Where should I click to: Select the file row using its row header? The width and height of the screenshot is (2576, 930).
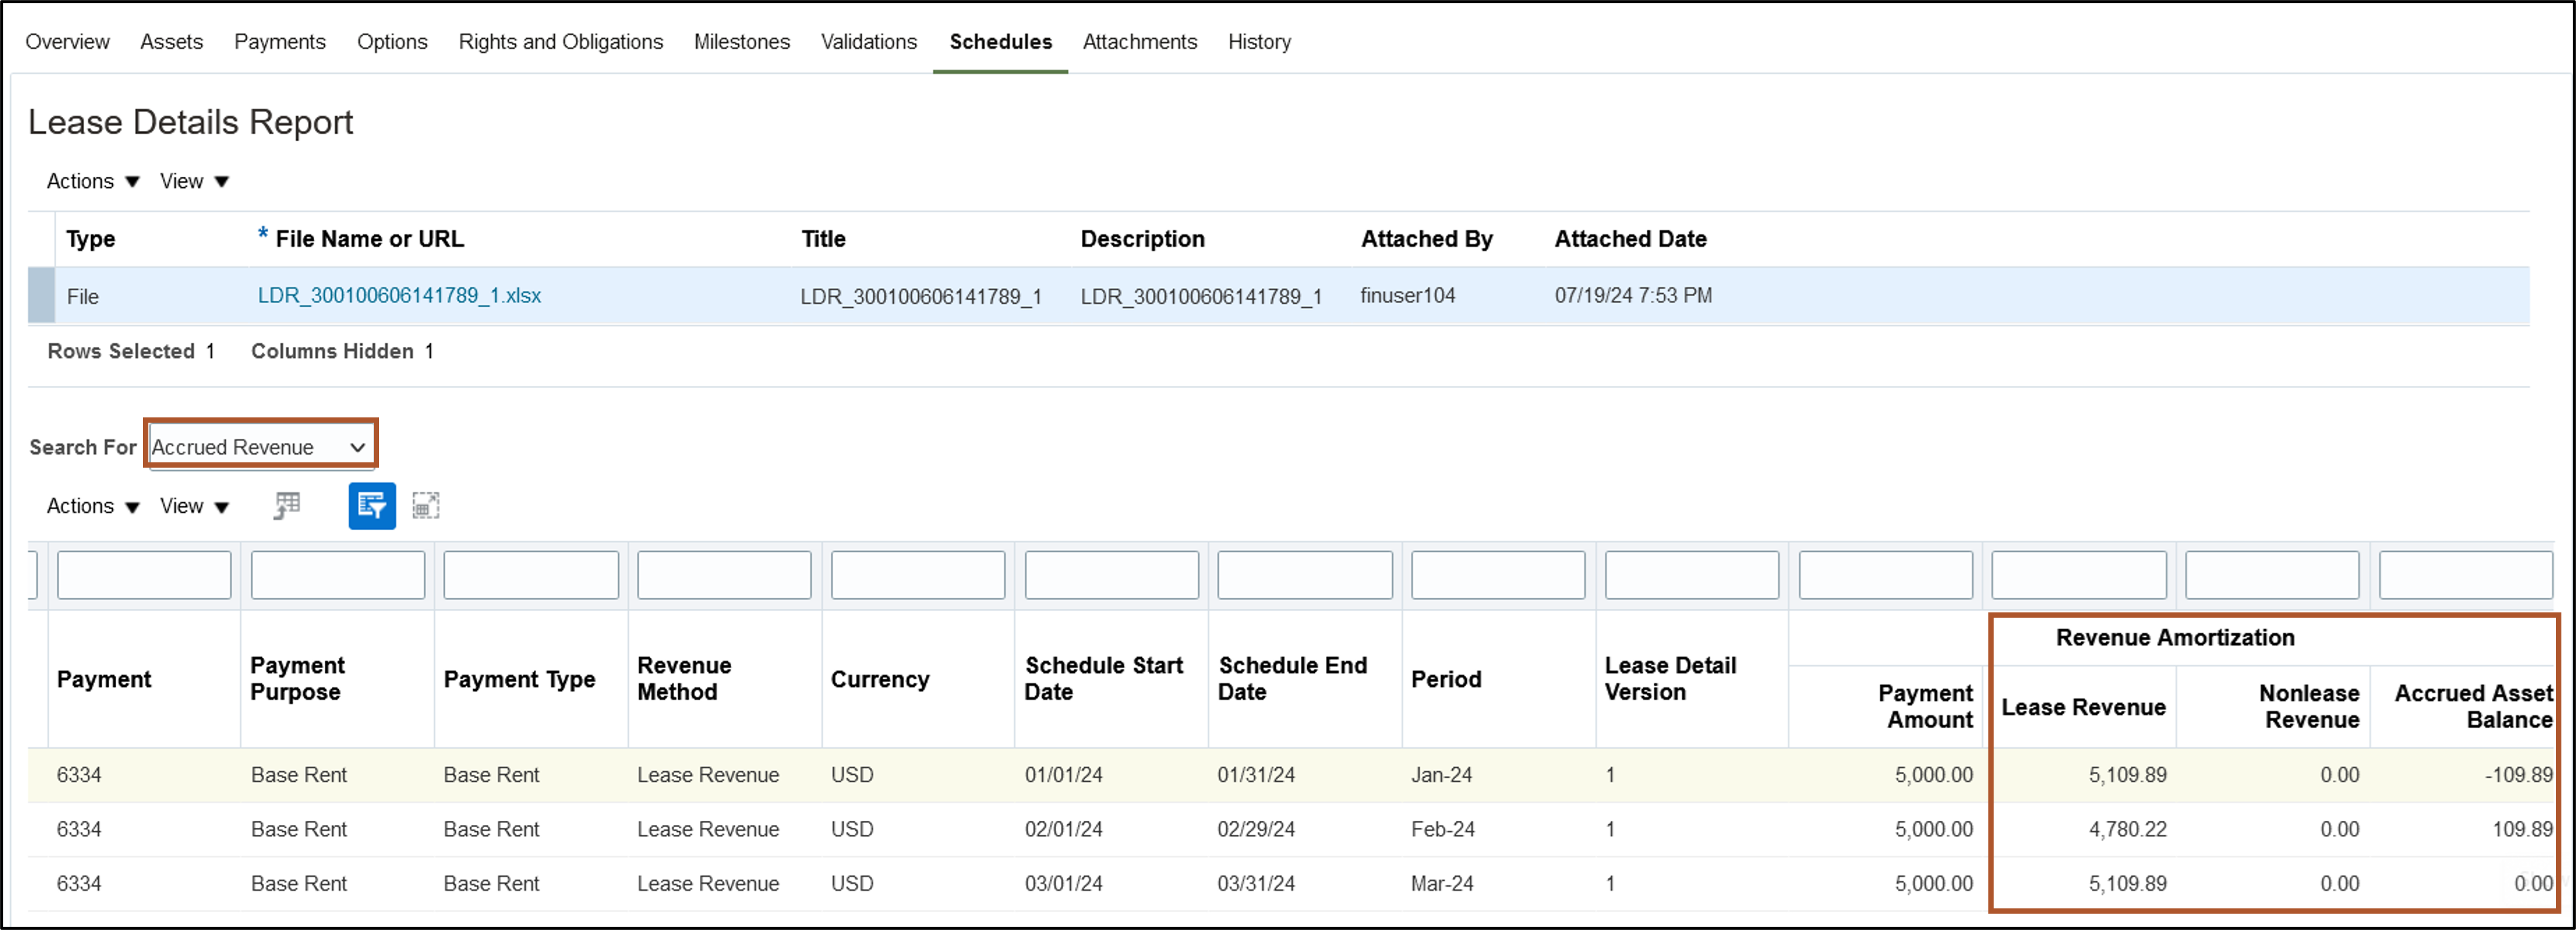41,295
